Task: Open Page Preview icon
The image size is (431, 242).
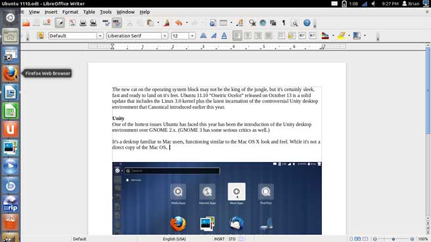Action: (93, 23)
